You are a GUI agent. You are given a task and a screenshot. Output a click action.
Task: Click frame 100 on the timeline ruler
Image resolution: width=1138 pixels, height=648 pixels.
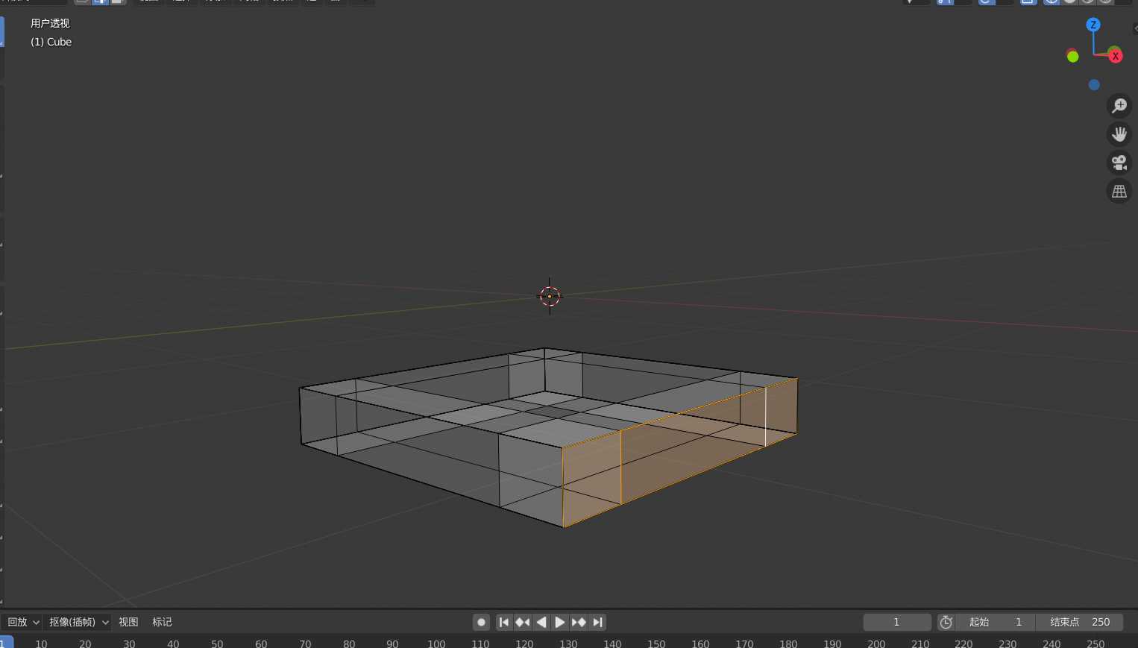436,644
